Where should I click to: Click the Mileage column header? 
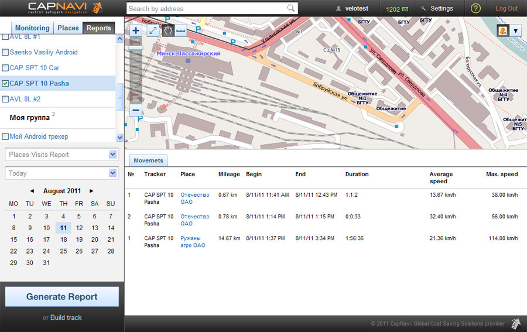coord(229,174)
